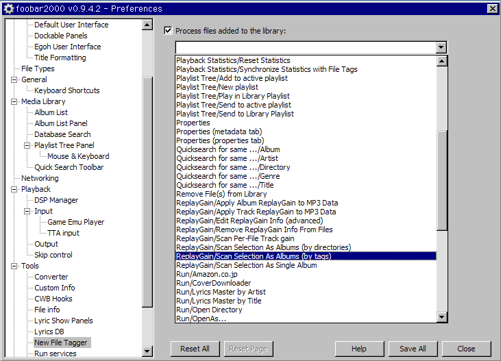Viewport: 501px width, 361px height.
Task: Open Keyboard Shortcuts page
Action: (66, 90)
